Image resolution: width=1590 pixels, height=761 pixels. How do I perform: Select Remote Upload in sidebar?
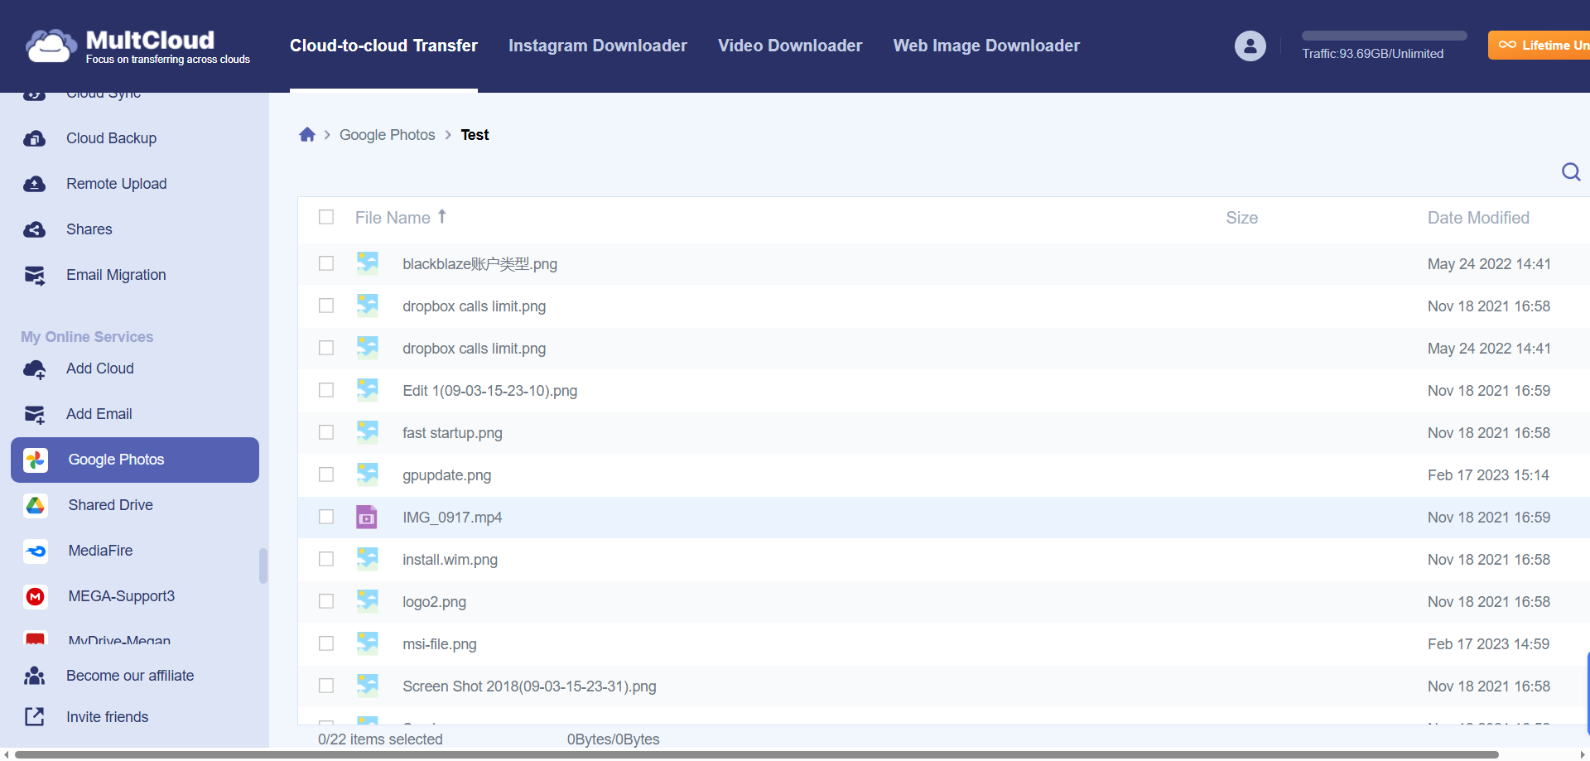click(117, 184)
